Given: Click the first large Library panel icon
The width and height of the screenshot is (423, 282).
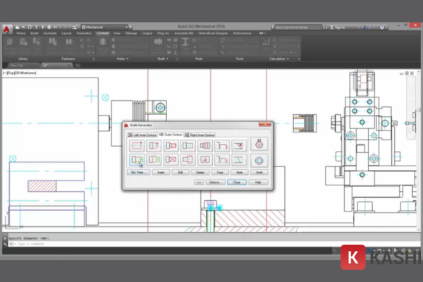Looking at the screenshot, I should (10, 42).
